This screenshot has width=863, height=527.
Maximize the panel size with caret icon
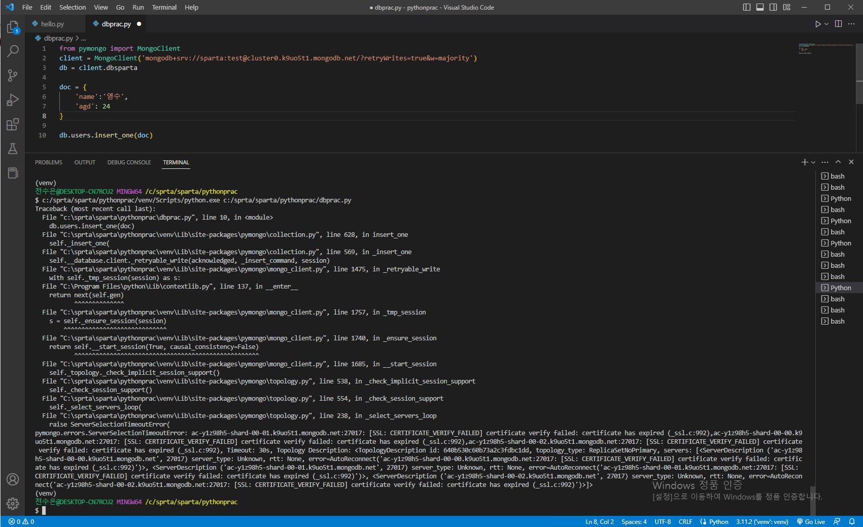(x=838, y=162)
